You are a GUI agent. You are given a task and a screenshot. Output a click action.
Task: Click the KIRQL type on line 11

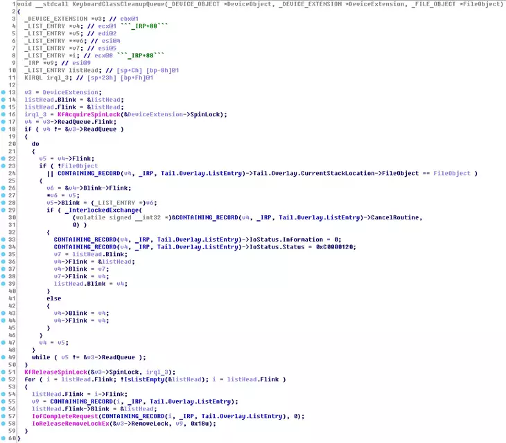33,78
